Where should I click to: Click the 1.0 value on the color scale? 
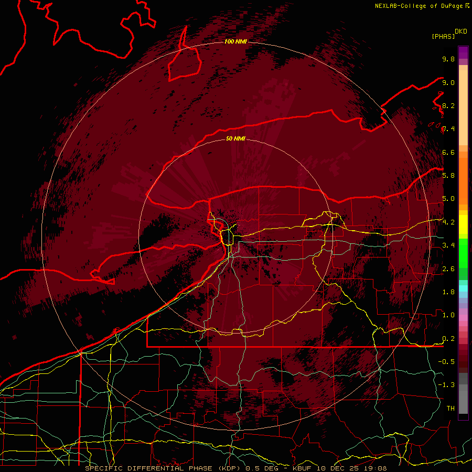click(448, 315)
